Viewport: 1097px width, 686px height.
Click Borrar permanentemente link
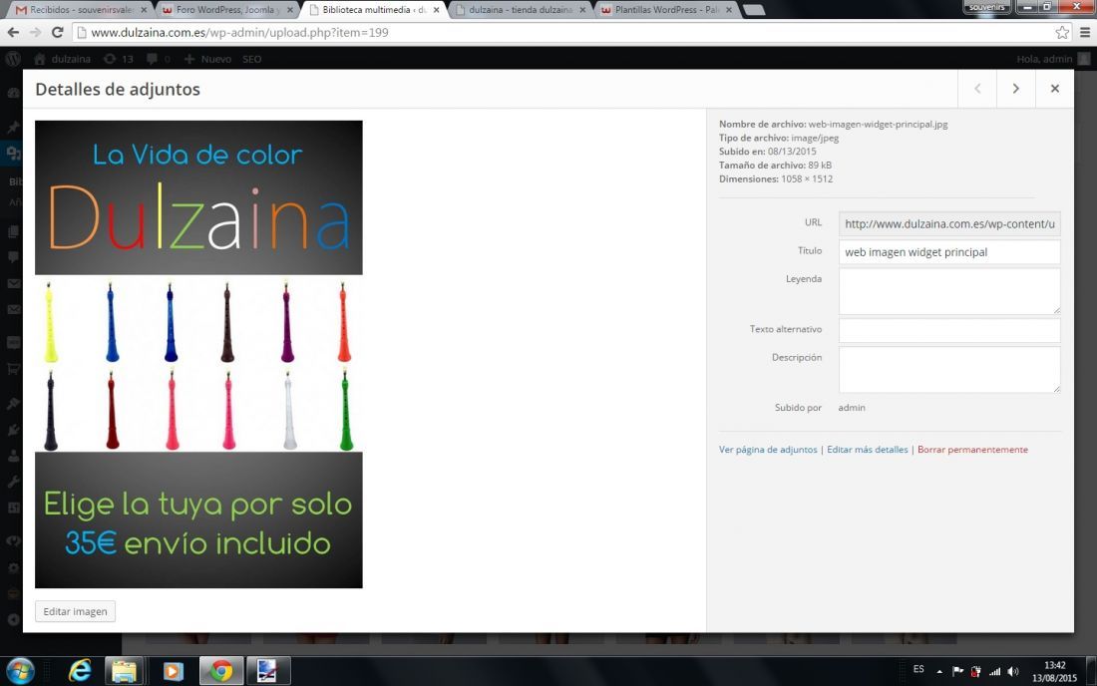pos(972,450)
